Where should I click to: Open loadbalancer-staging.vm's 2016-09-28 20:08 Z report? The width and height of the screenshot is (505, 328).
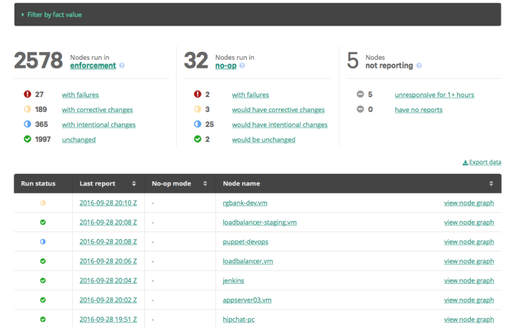pyautogui.click(x=108, y=222)
